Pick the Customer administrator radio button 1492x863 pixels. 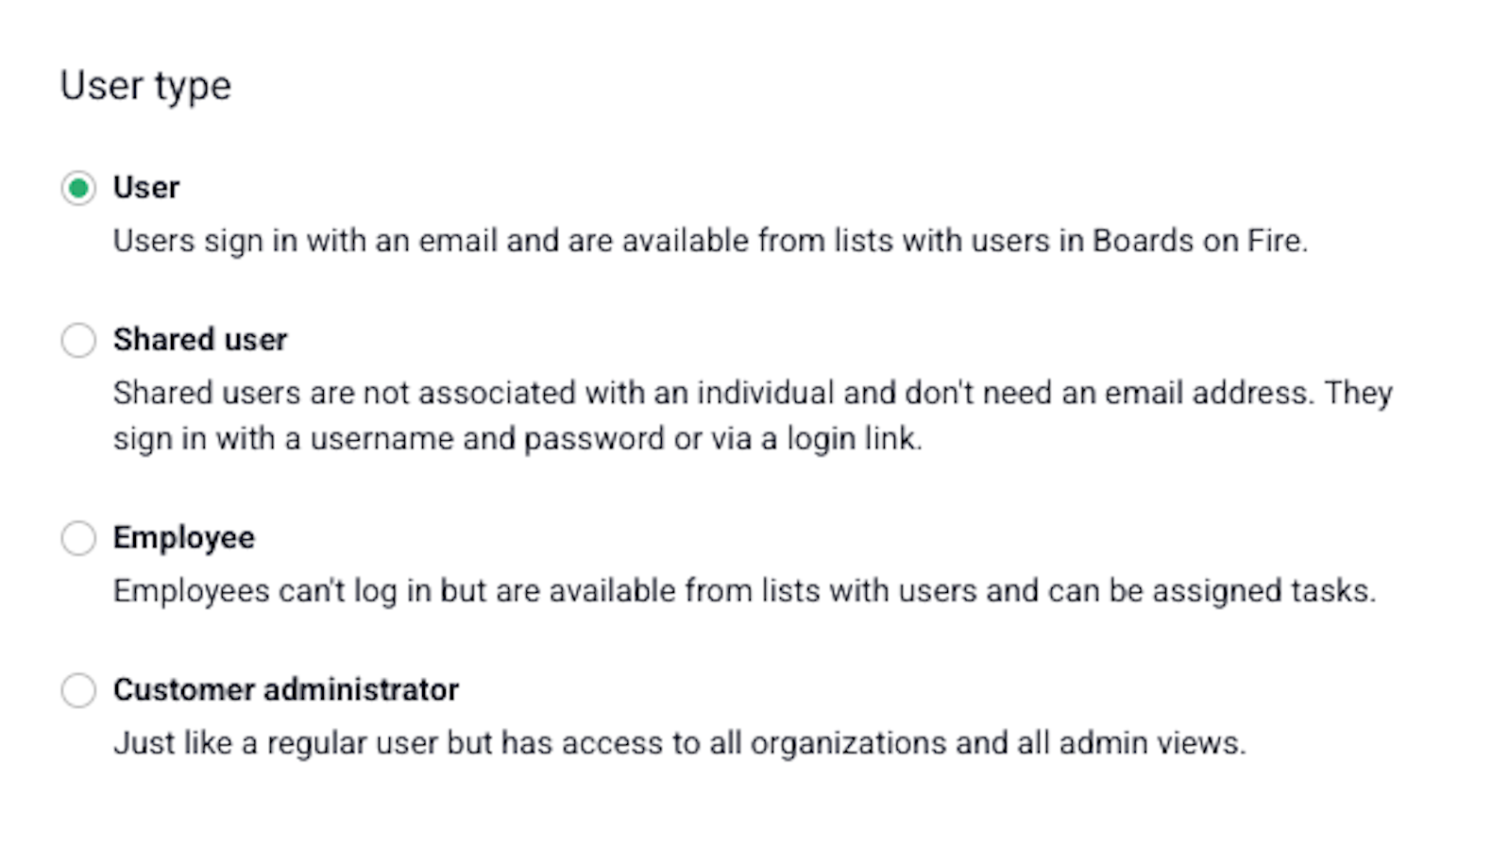pyautogui.click(x=78, y=690)
